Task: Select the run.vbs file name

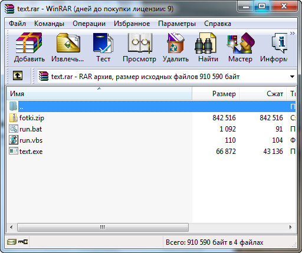Action: (x=31, y=140)
